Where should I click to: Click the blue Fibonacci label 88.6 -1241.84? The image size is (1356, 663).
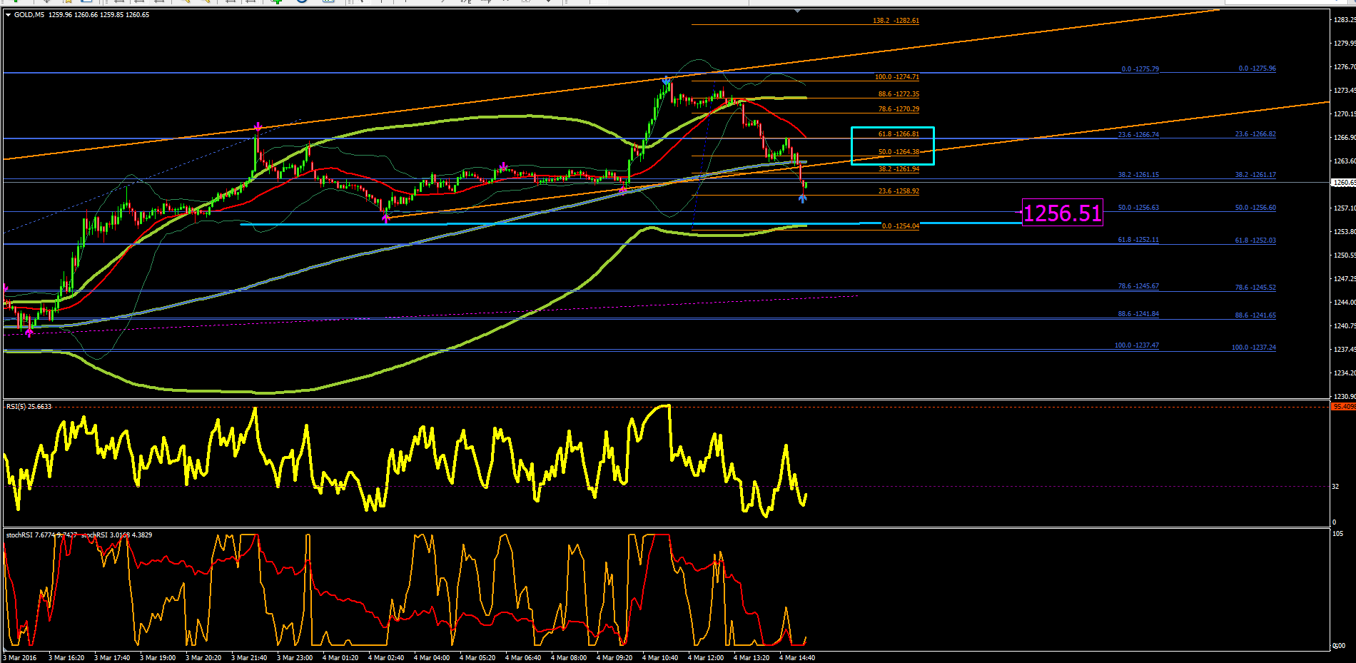1138,314
